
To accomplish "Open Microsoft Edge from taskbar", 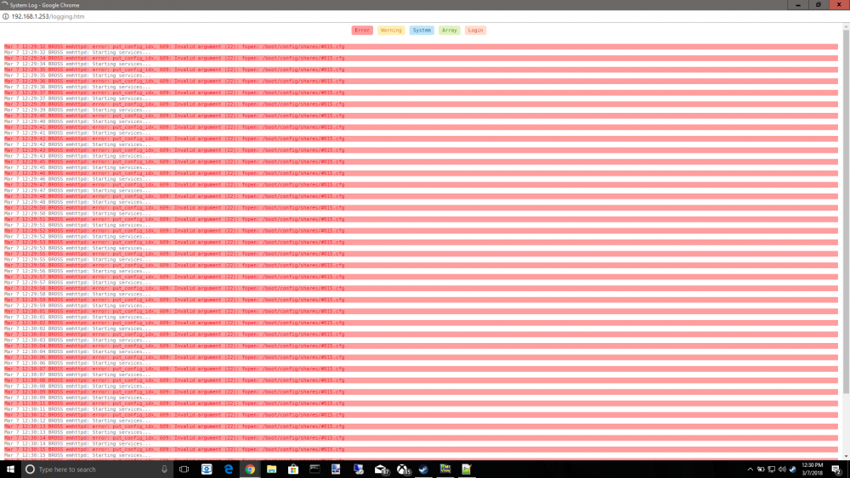I will tap(228, 470).
